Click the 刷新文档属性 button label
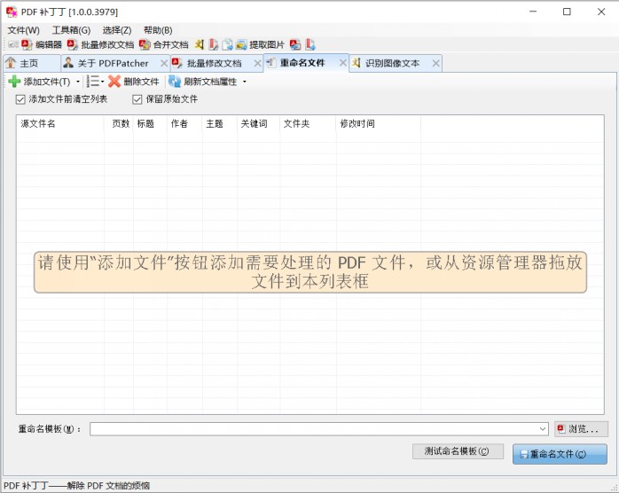 210,82
